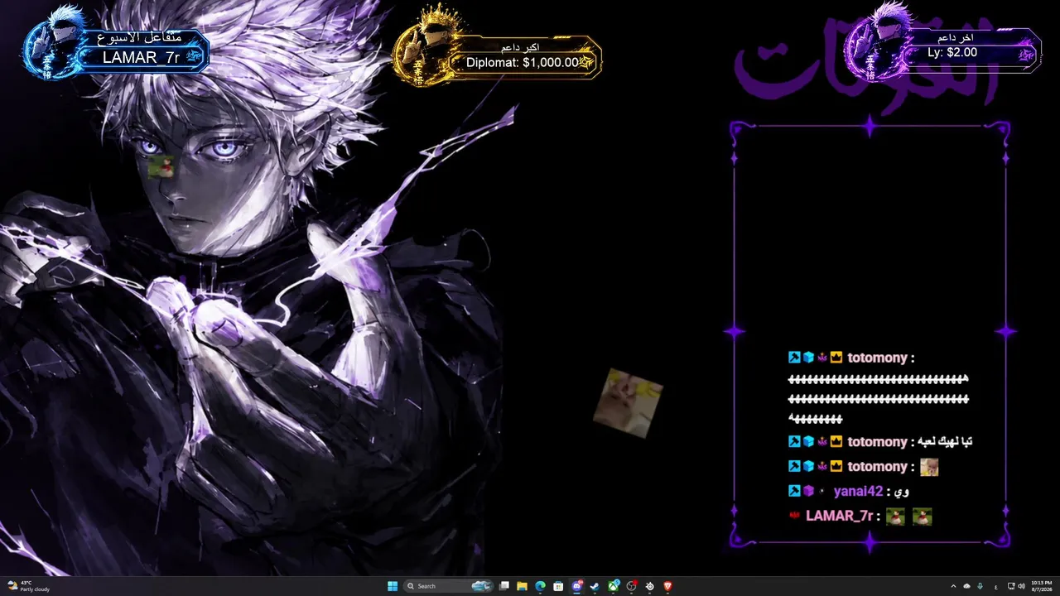Switch to Discord on the taskbar
This screenshot has height=596, width=1060.
point(577,586)
